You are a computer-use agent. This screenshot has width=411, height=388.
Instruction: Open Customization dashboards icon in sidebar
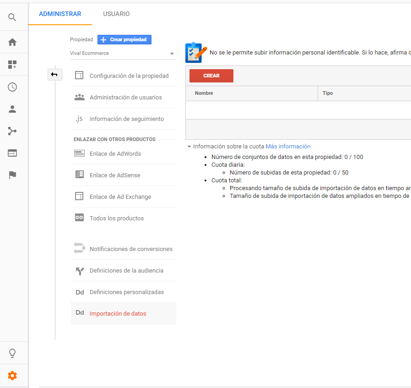click(x=12, y=65)
